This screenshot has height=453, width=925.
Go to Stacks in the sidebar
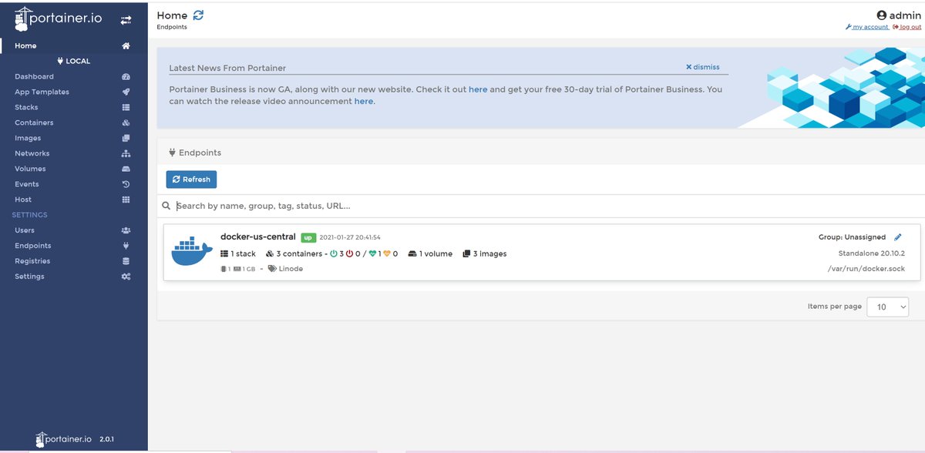coord(26,107)
